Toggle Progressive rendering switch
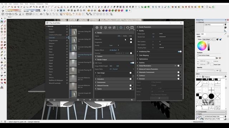The width and height of the screenshot is (229, 128). [131, 42]
